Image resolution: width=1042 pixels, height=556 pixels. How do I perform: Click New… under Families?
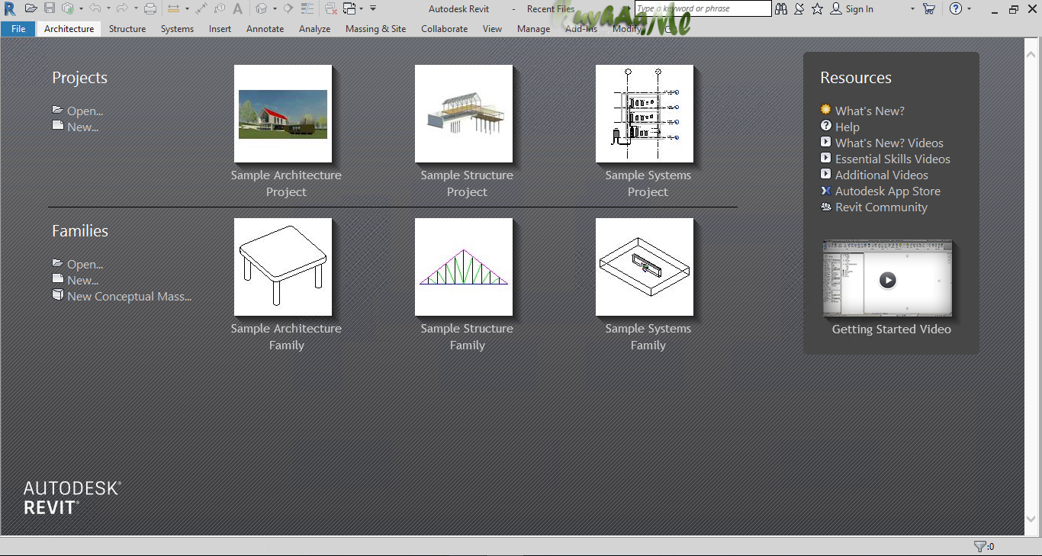pyautogui.click(x=82, y=280)
